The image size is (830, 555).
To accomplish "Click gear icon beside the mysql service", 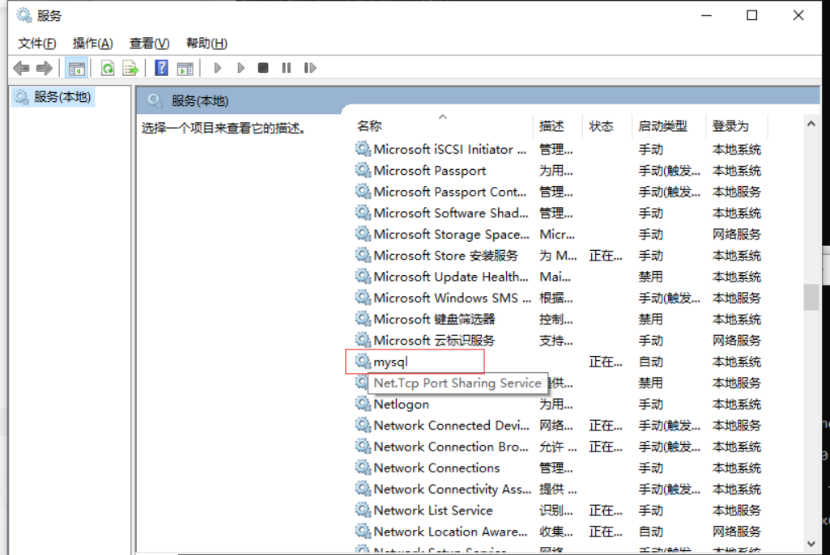I will click(363, 362).
